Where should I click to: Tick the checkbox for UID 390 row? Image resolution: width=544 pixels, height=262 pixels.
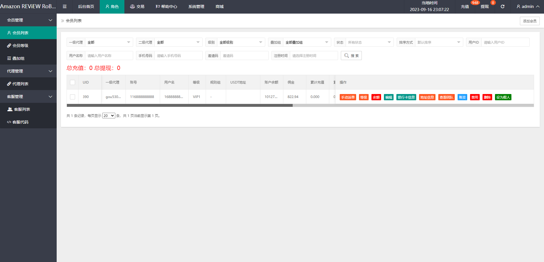point(73,97)
